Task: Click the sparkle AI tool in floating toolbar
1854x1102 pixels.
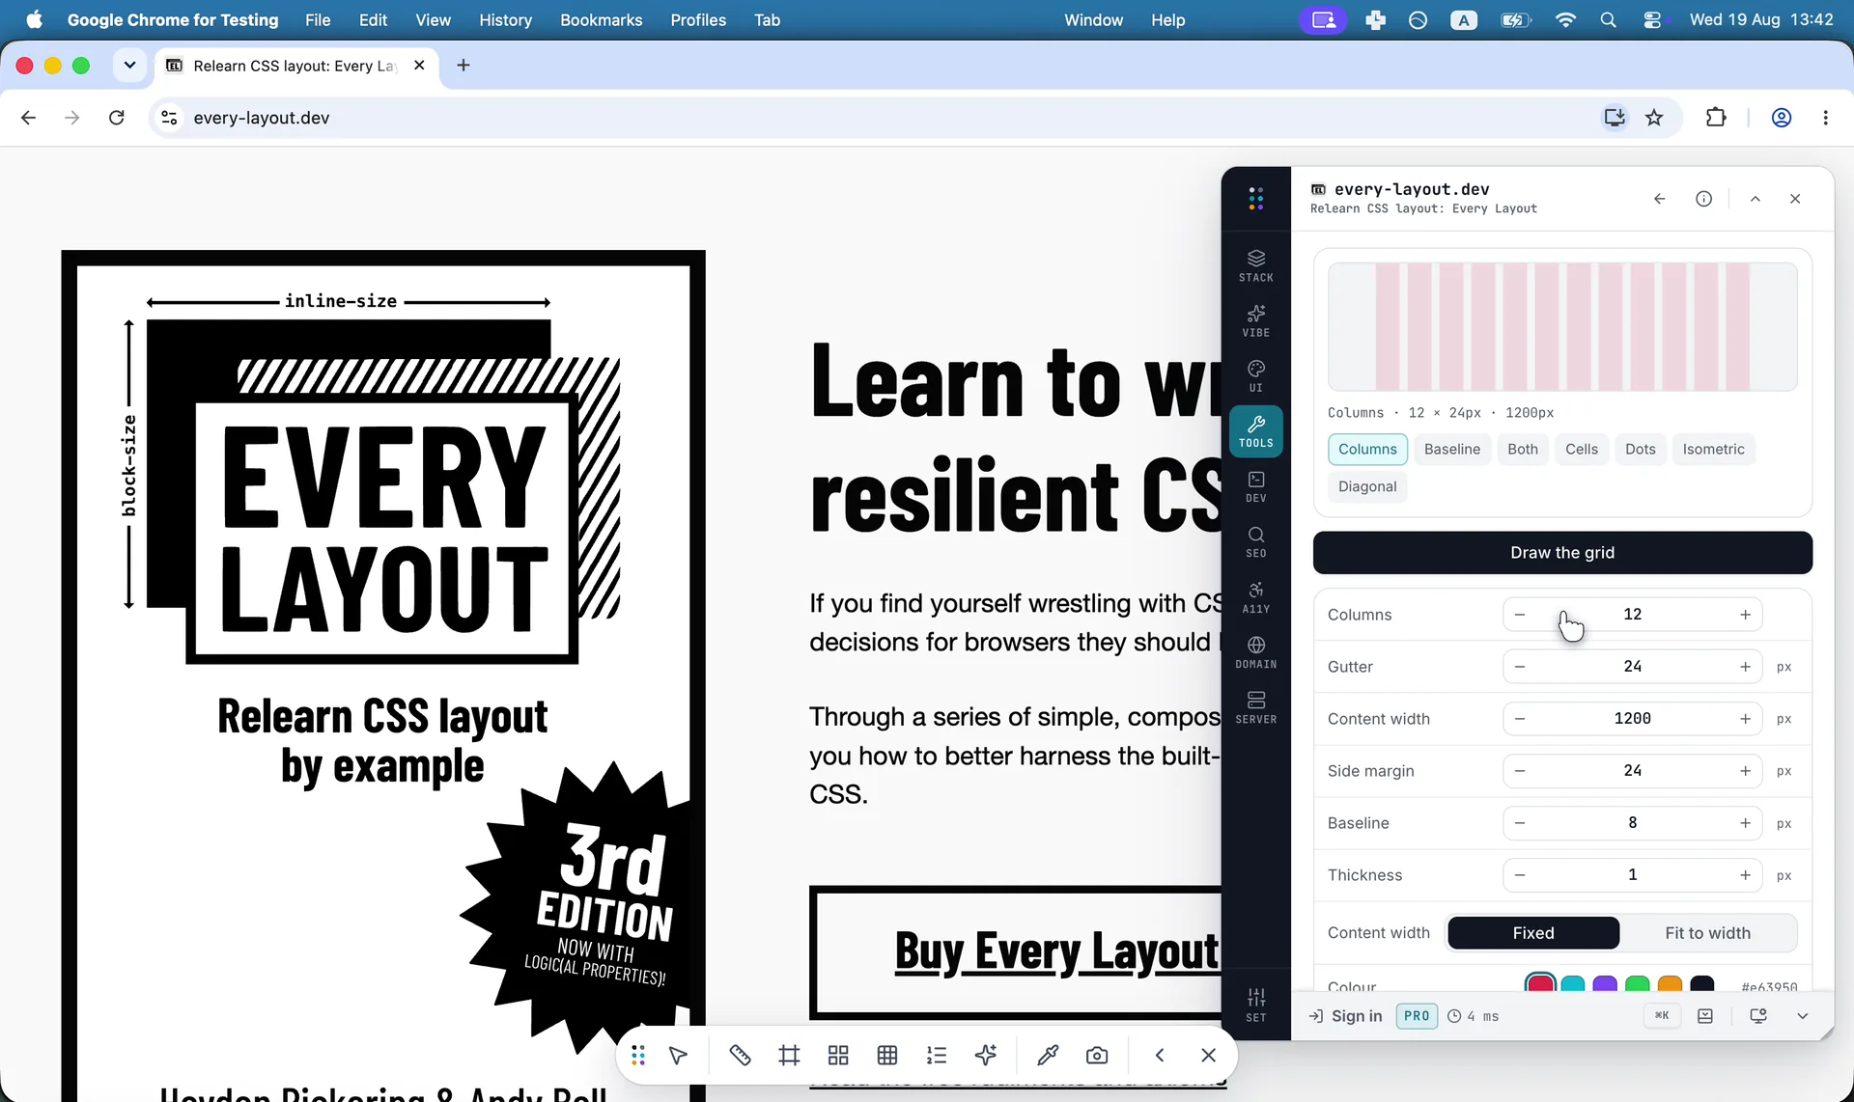Action: click(985, 1056)
